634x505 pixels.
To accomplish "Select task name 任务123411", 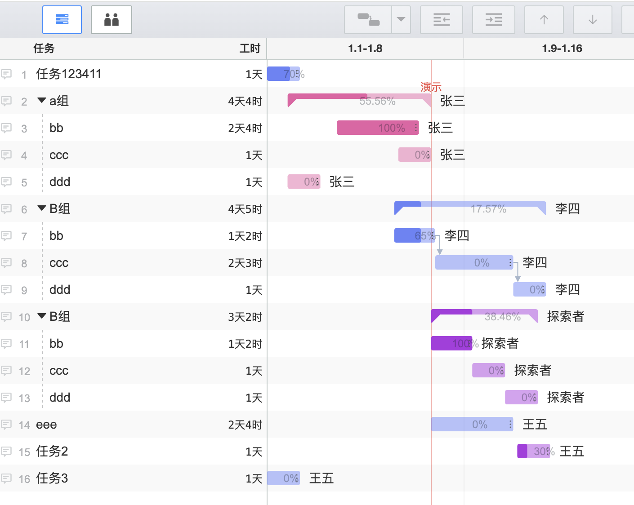I will (69, 74).
